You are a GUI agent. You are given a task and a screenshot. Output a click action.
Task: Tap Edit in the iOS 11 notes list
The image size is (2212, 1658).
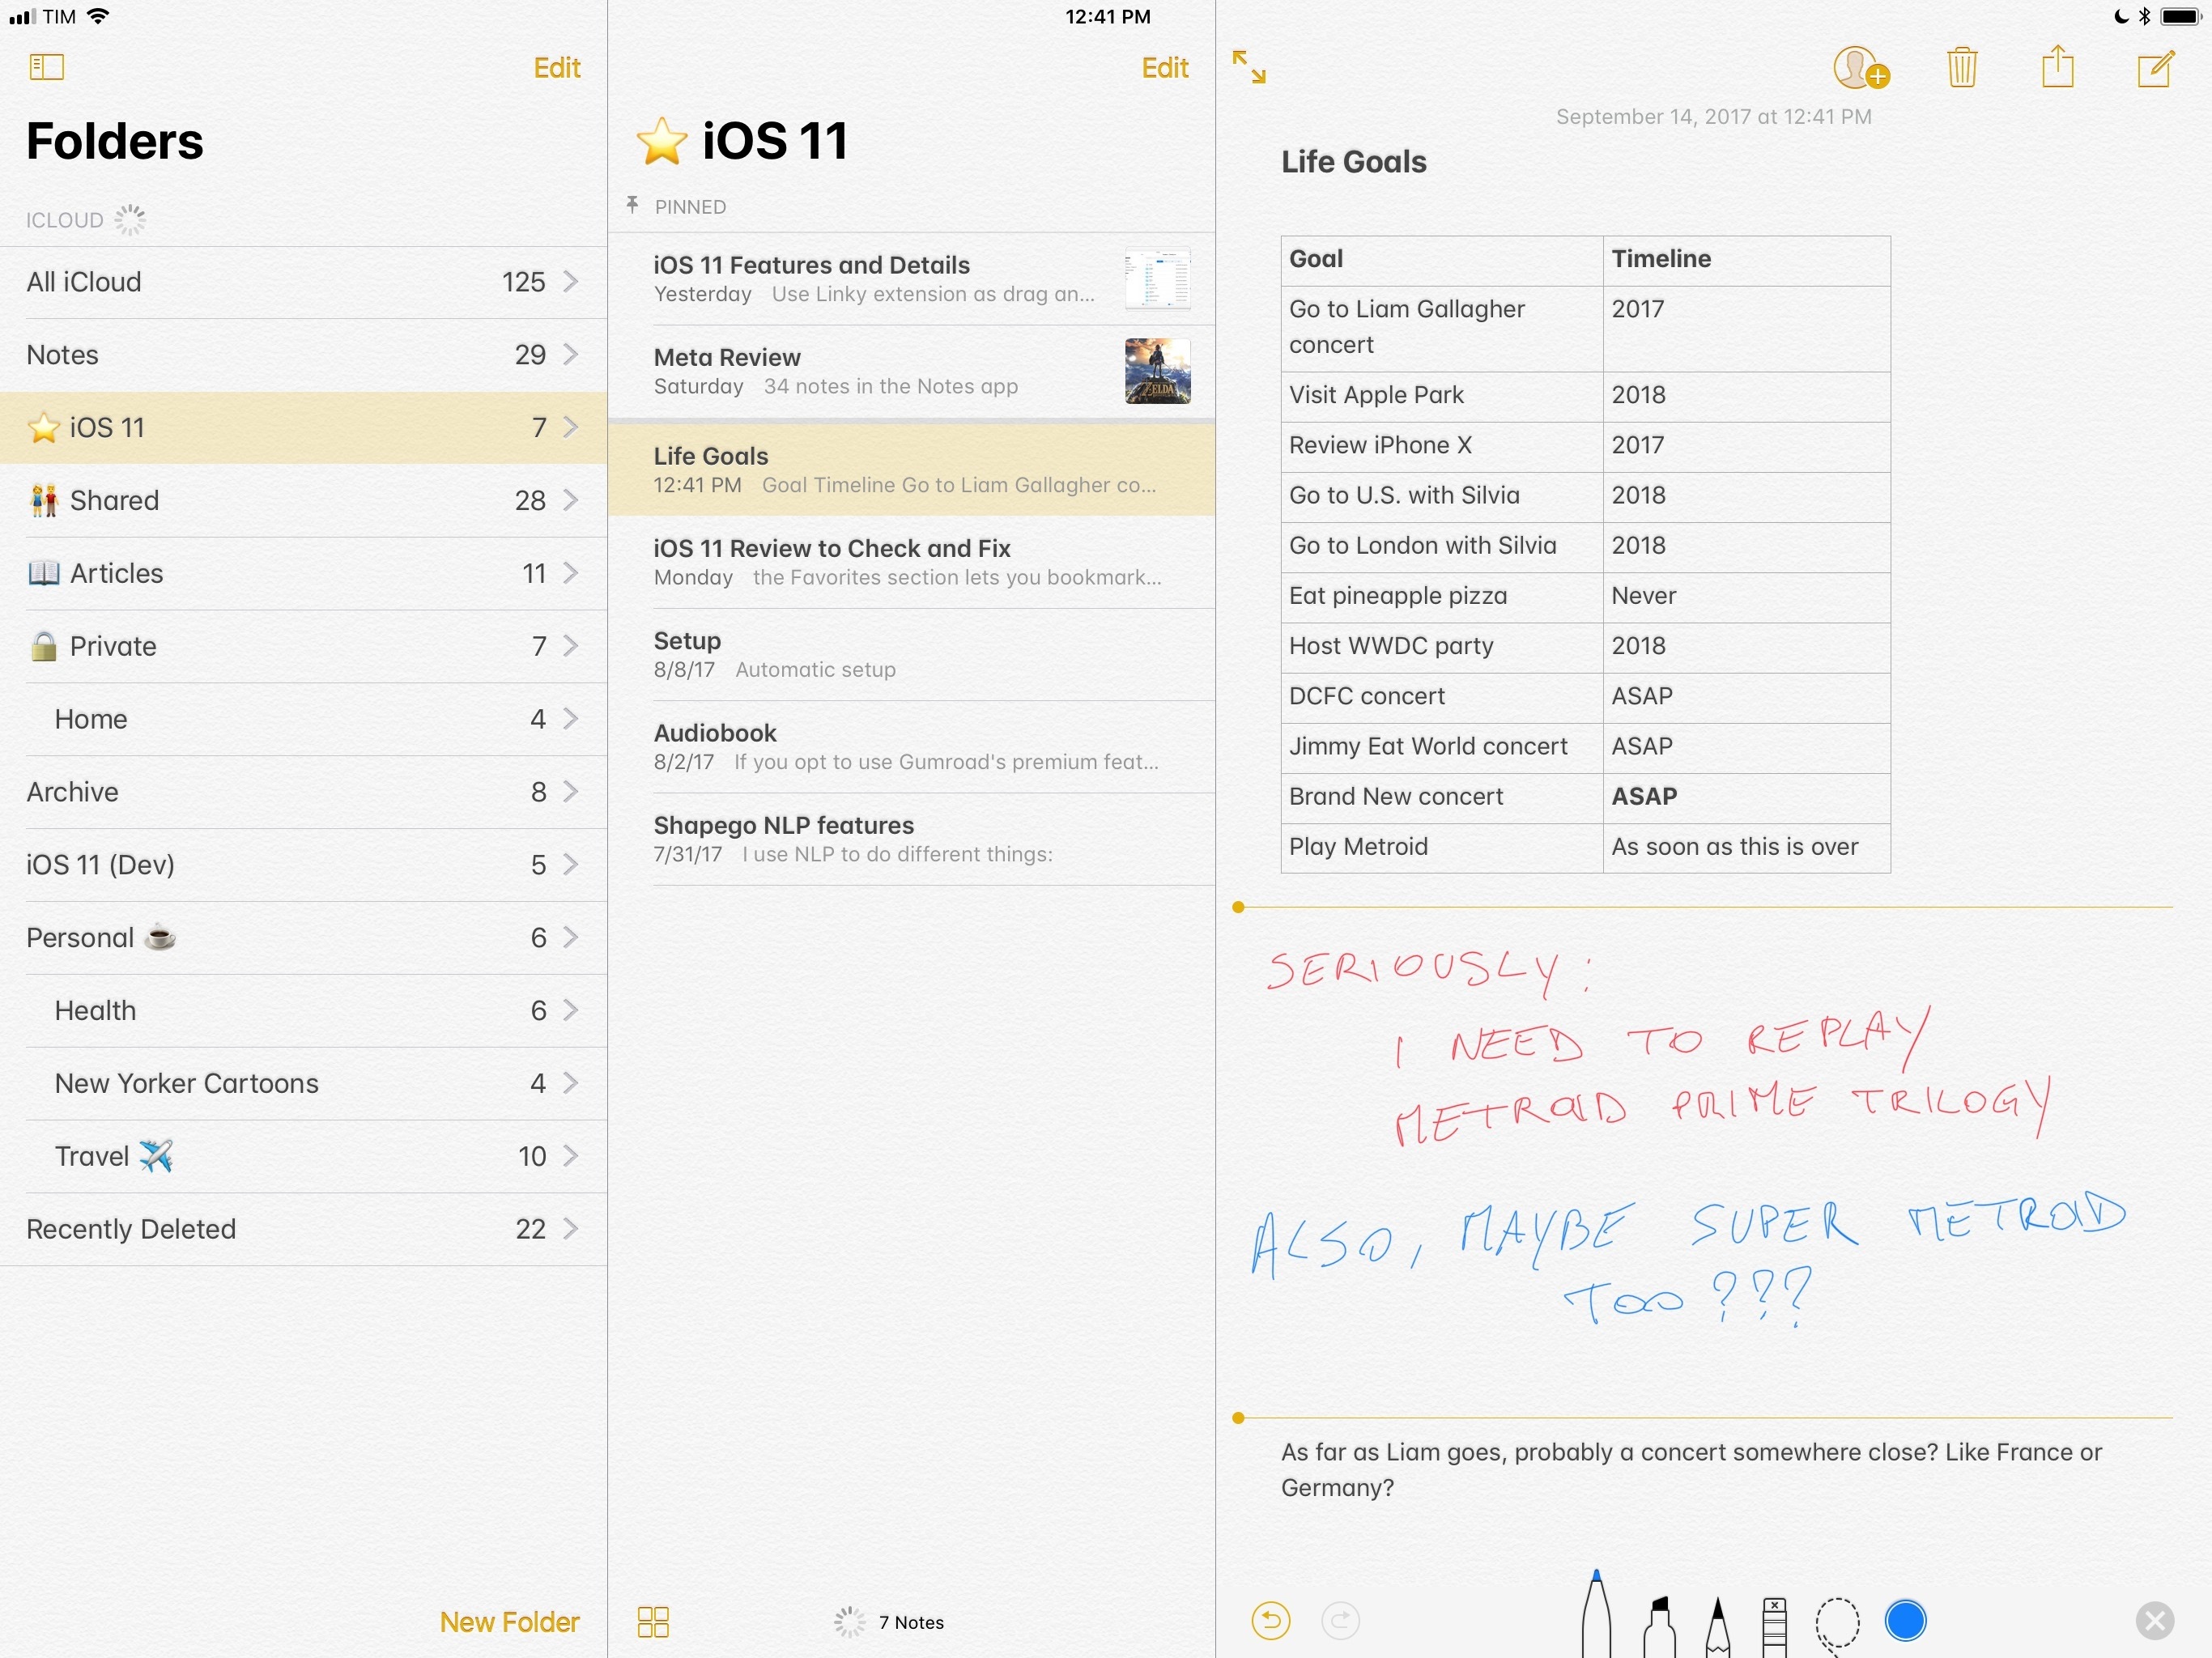(1165, 67)
